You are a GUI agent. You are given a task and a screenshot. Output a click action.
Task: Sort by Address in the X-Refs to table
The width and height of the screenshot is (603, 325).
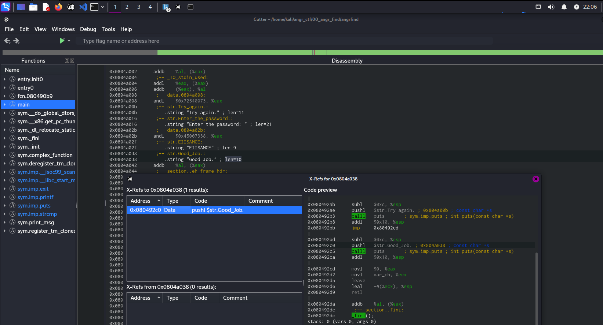point(141,201)
